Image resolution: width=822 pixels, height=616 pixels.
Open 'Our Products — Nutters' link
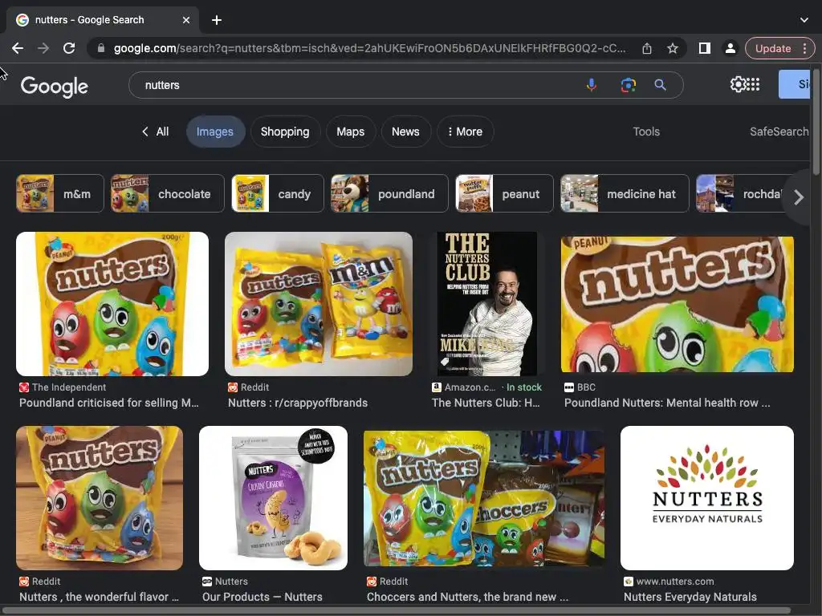click(262, 597)
